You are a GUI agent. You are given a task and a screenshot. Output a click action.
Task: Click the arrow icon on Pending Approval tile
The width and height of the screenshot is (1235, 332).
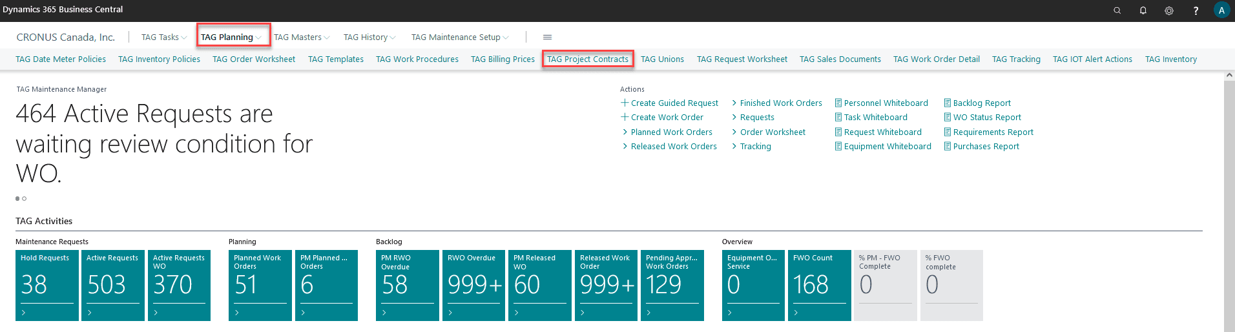coord(649,313)
